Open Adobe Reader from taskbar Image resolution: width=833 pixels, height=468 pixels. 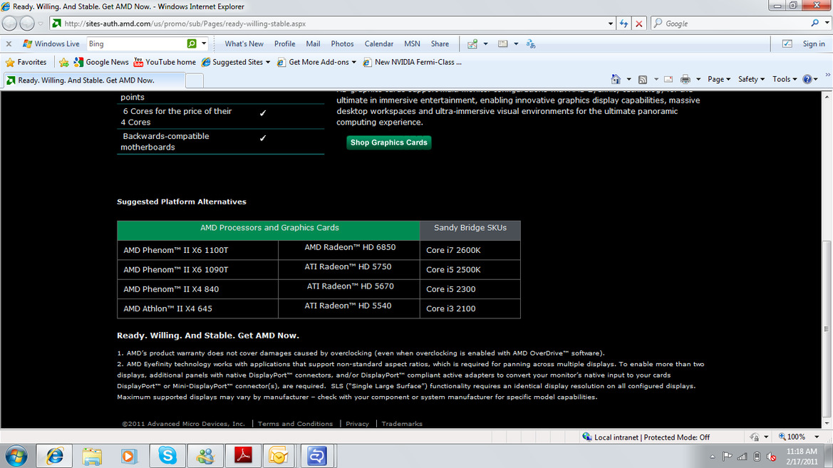coord(243,456)
